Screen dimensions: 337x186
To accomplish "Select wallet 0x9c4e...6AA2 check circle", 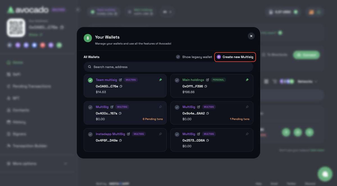I will [177, 107].
